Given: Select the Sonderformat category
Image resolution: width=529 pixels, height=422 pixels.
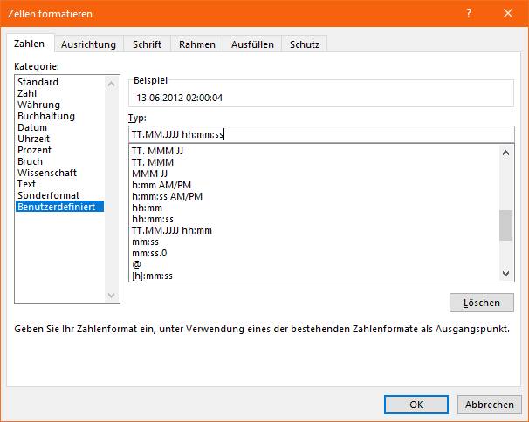Looking at the screenshot, I should coord(48,195).
